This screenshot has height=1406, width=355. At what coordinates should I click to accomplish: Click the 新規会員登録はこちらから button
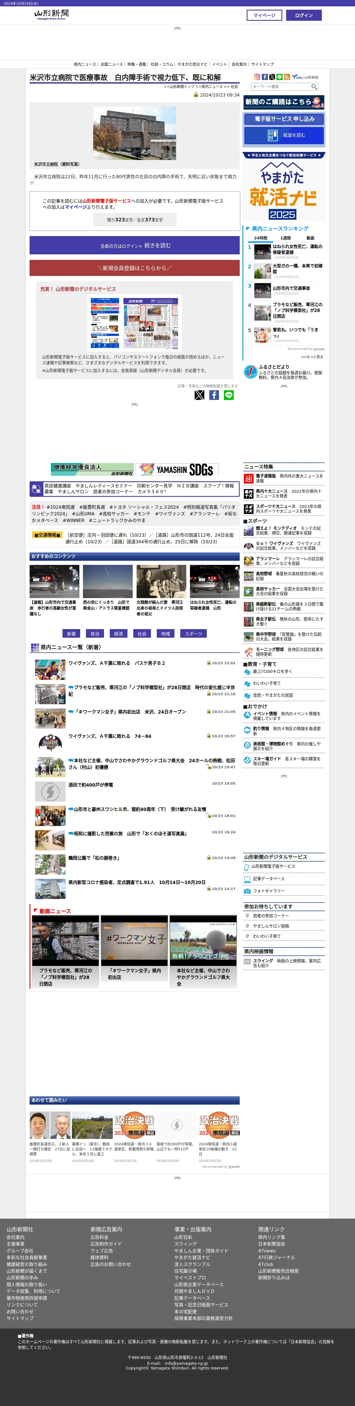pos(135,268)
